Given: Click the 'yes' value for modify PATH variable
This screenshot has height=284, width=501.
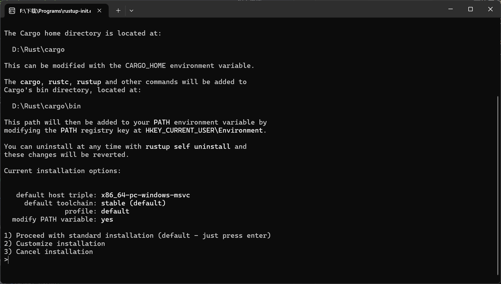Looking at the screenshot, I should pos(107,220).
